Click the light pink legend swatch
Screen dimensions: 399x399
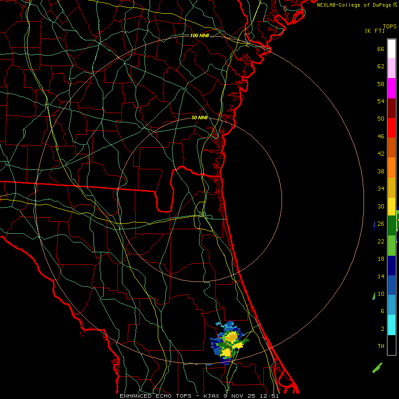pyautogui.click(x=391, y=68)
